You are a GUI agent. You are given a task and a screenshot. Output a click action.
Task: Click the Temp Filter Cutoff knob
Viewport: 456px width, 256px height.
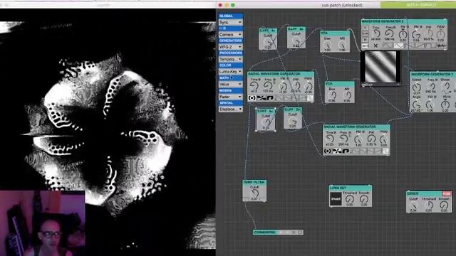click(255, 193)
